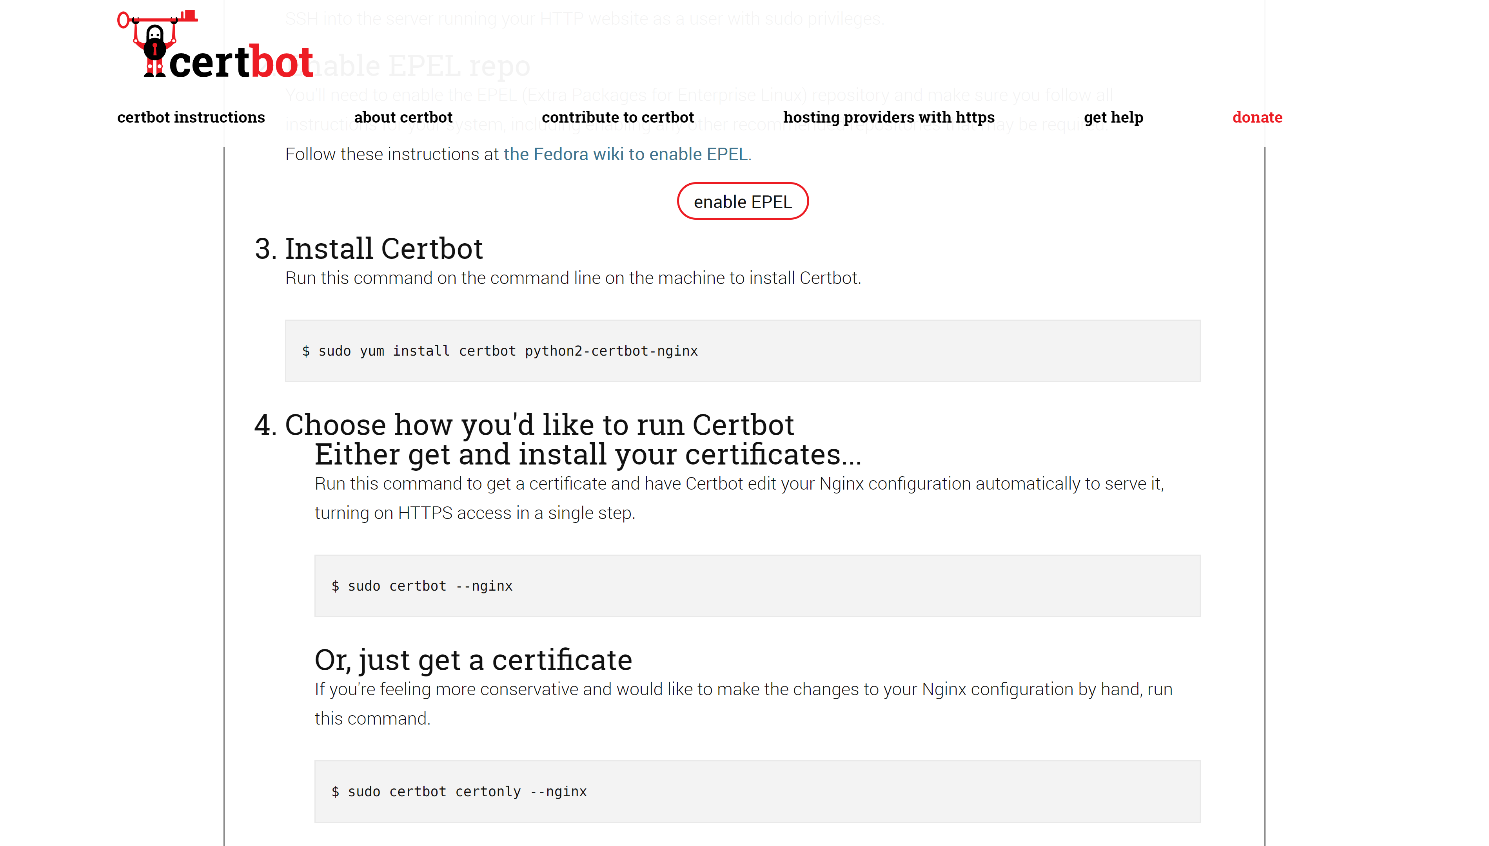
Task: Click the Or, just get a certificate heading
Action: pyautogui.click(x=473, y=660)
